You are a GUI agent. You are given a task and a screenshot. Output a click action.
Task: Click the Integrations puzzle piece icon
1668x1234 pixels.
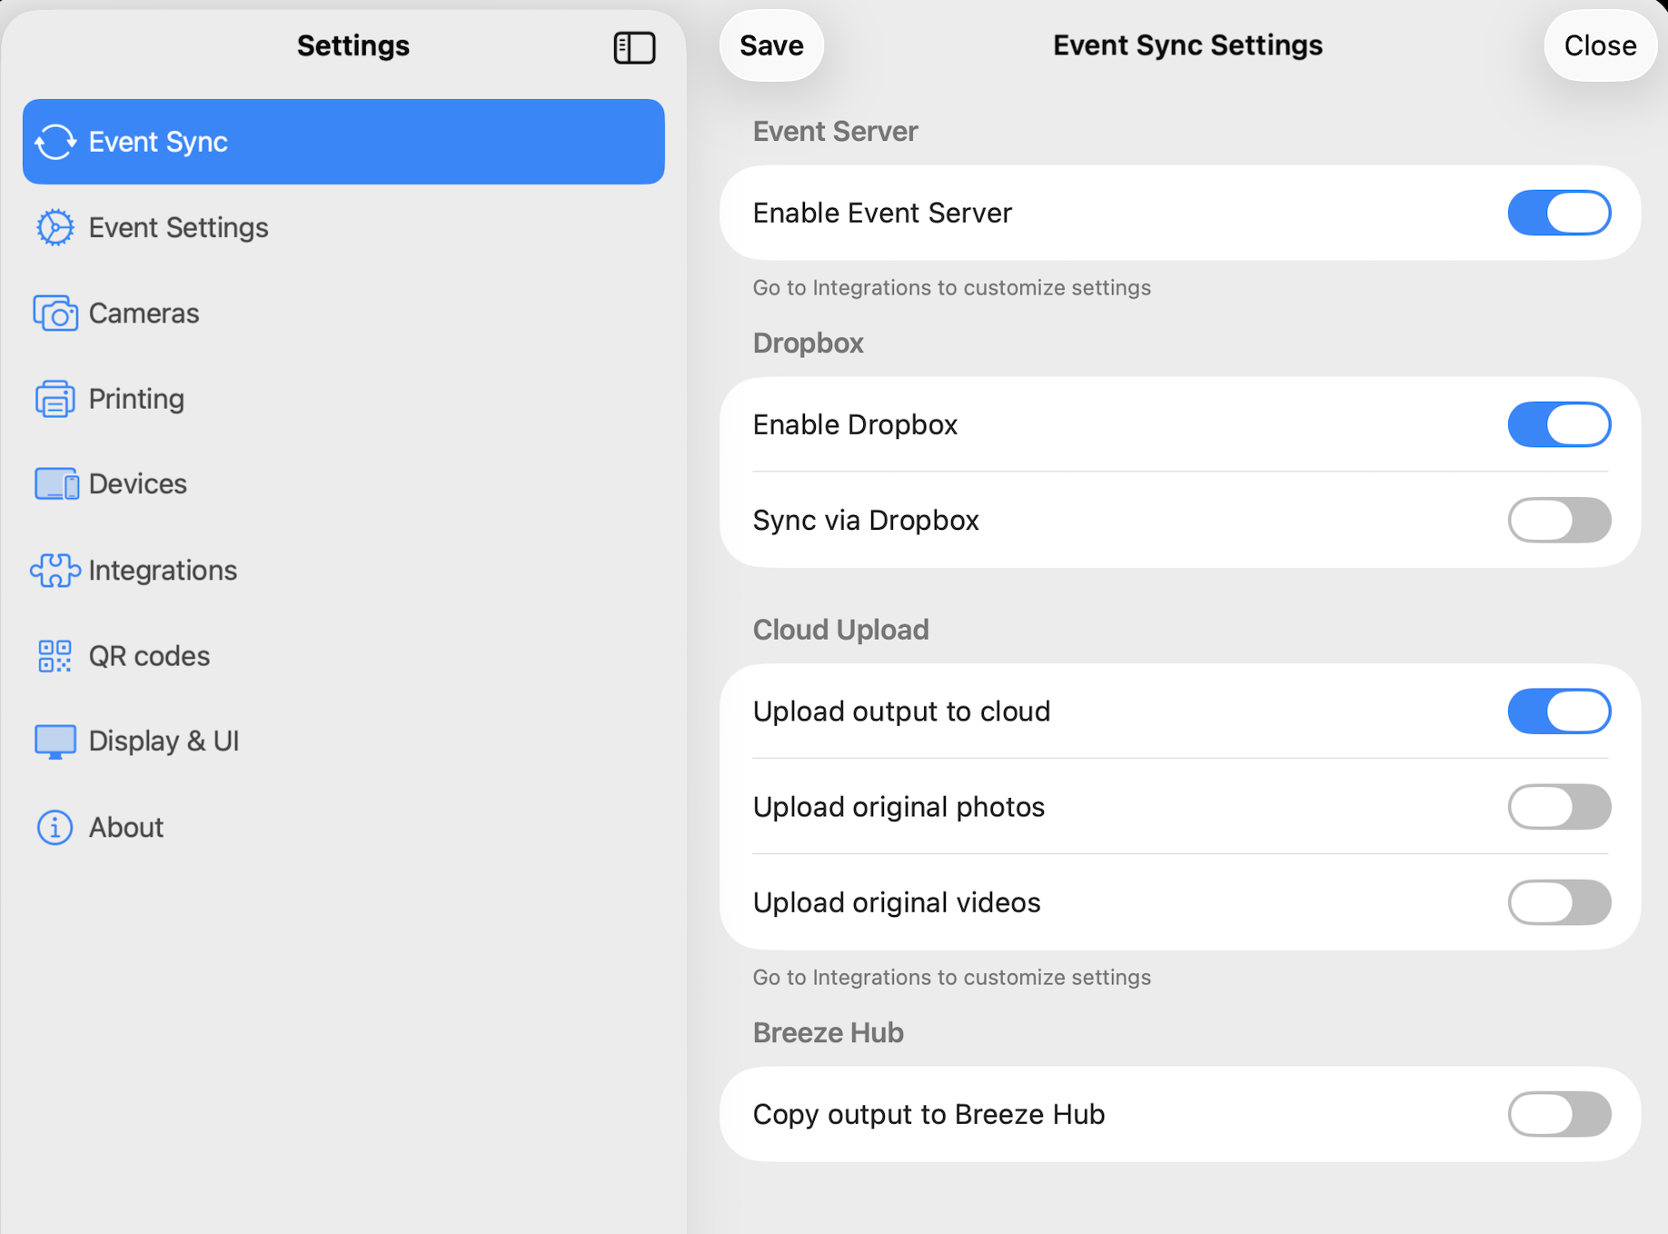click(x=55, y=571)
